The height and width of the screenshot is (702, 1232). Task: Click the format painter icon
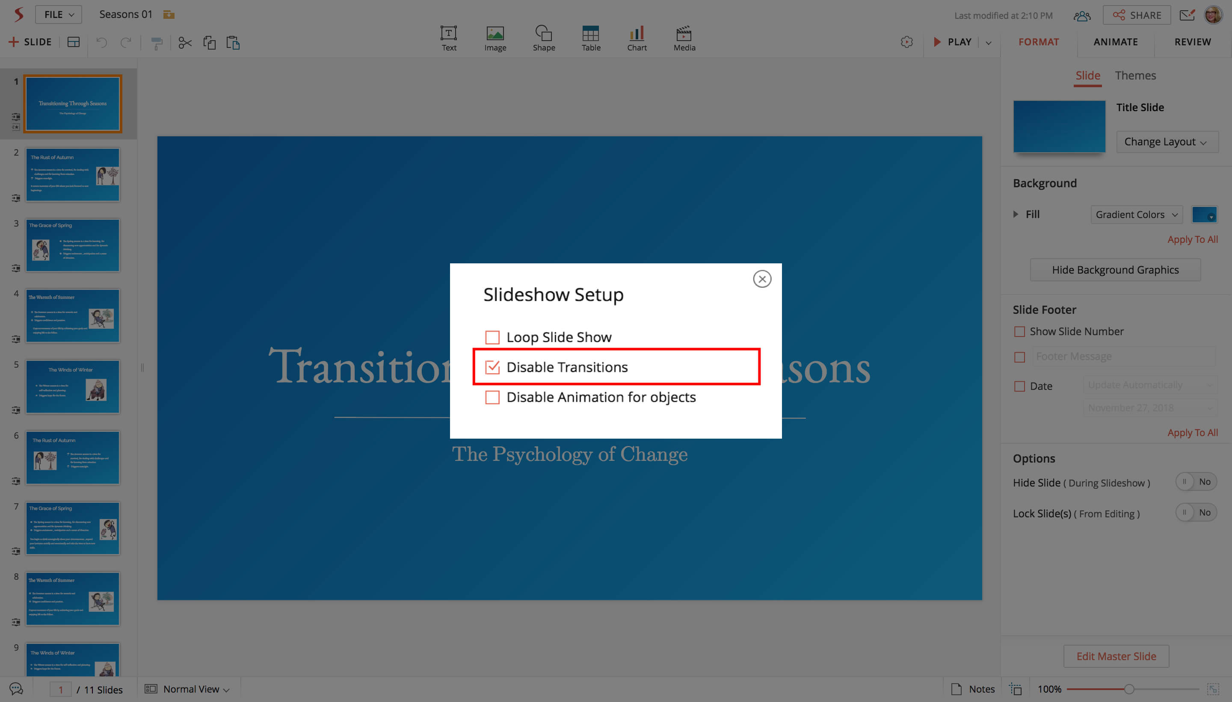[x=156, y=43]
